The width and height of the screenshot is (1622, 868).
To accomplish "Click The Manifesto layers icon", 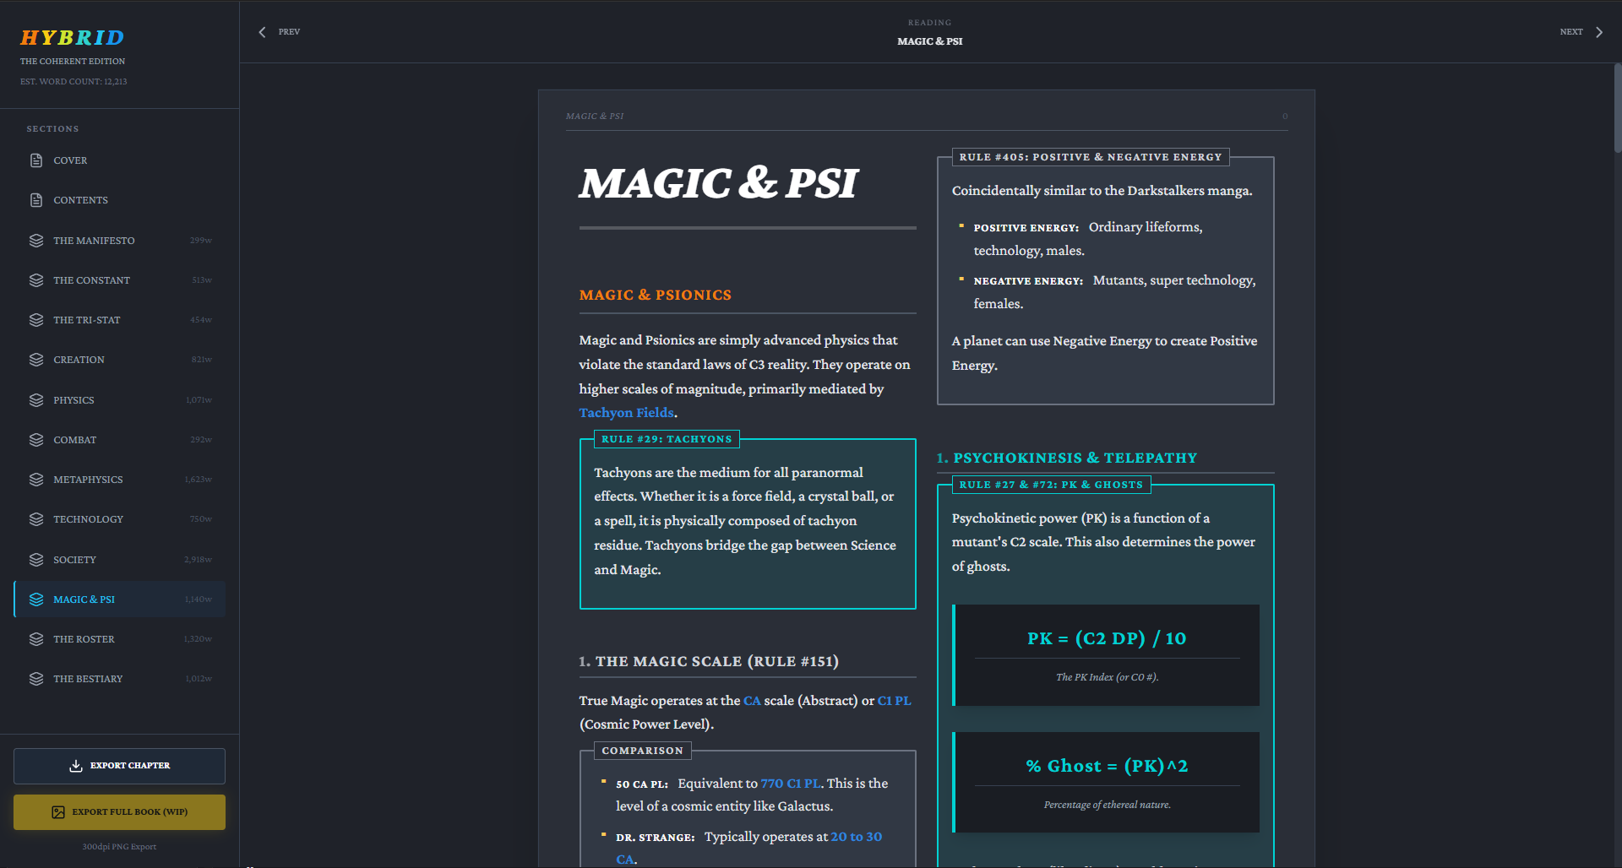I will tap(36, 241).
